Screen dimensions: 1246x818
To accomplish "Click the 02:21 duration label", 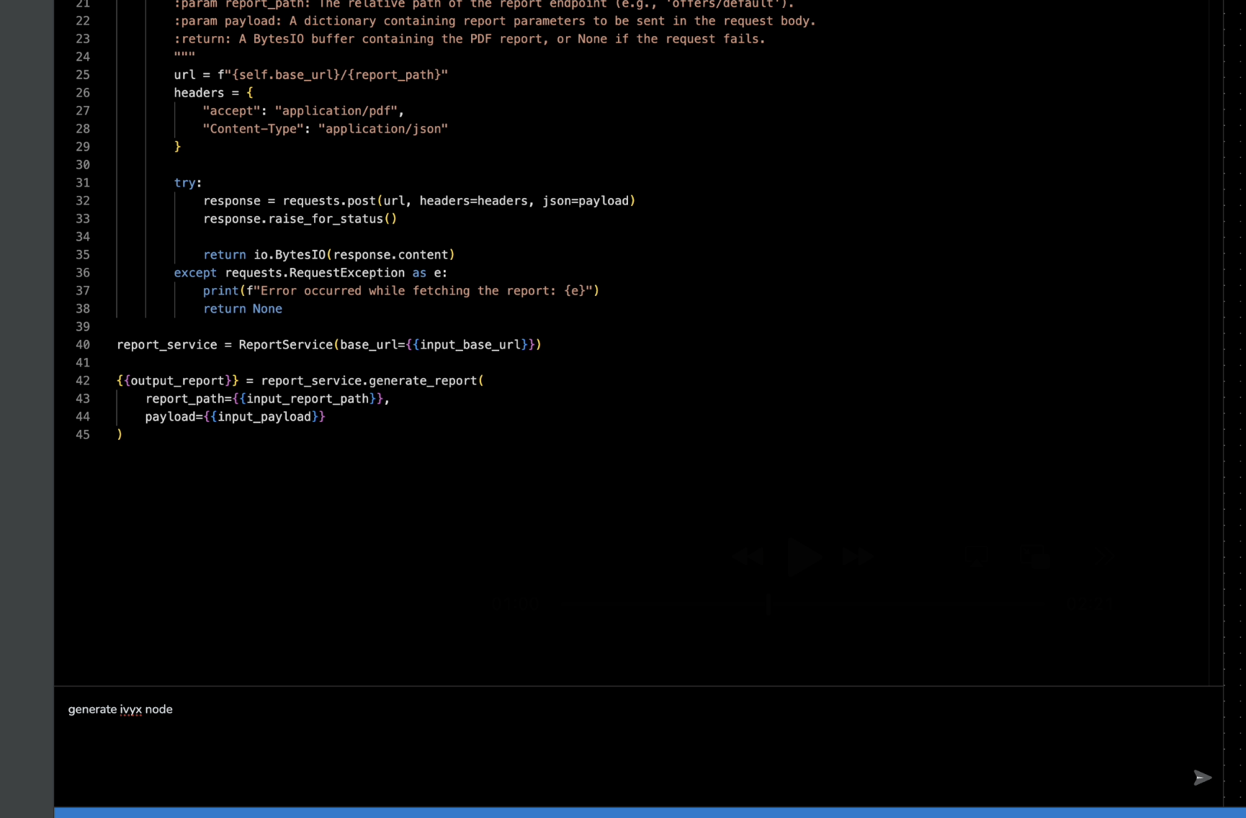I will tap(1090, 604).
